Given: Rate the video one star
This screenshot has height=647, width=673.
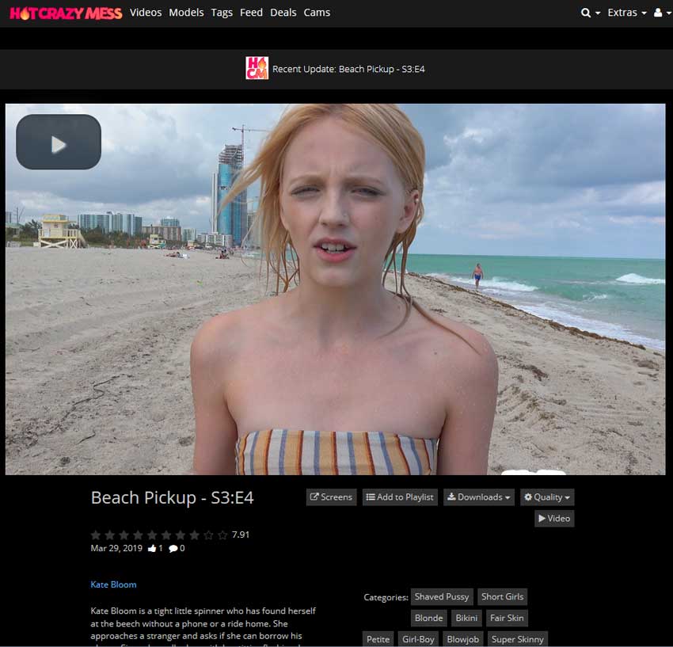Looking at the screenshot, I should pos(96,535).
